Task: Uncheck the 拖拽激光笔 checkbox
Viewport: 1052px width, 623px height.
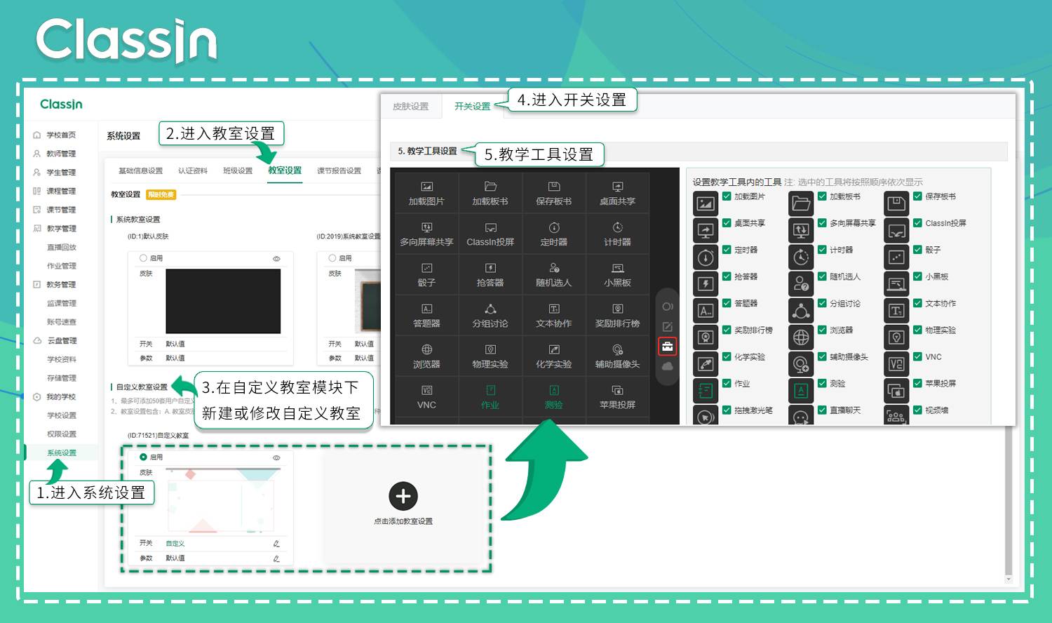Action: point(727,410)
